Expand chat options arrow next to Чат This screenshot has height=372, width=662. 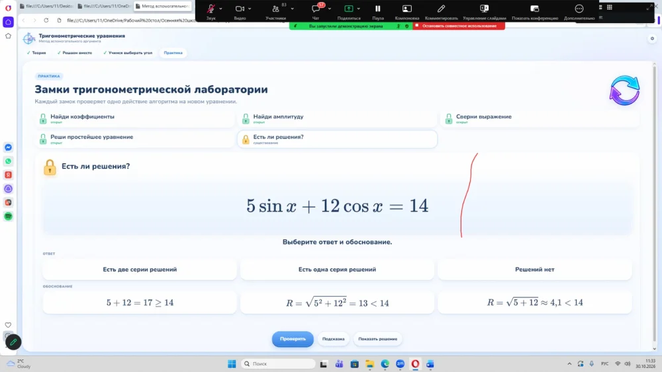329,9
